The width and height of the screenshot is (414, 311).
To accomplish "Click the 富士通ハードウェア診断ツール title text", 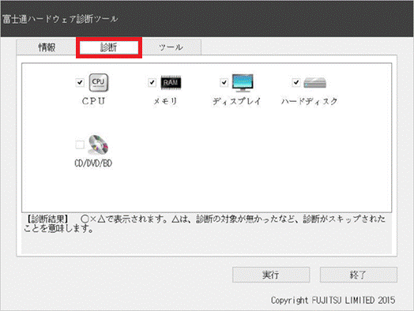I will (x=60, y=19).
